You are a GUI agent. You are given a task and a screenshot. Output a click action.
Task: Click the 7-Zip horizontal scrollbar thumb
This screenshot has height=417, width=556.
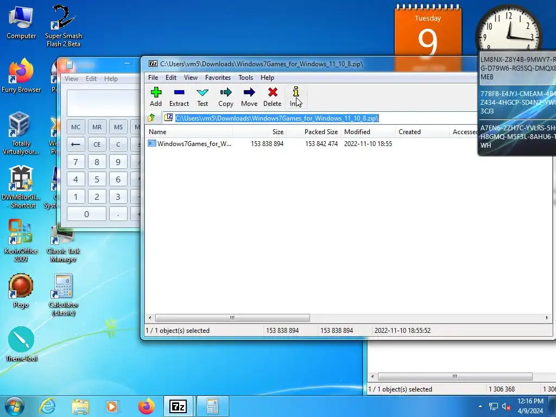coord(232,318)
